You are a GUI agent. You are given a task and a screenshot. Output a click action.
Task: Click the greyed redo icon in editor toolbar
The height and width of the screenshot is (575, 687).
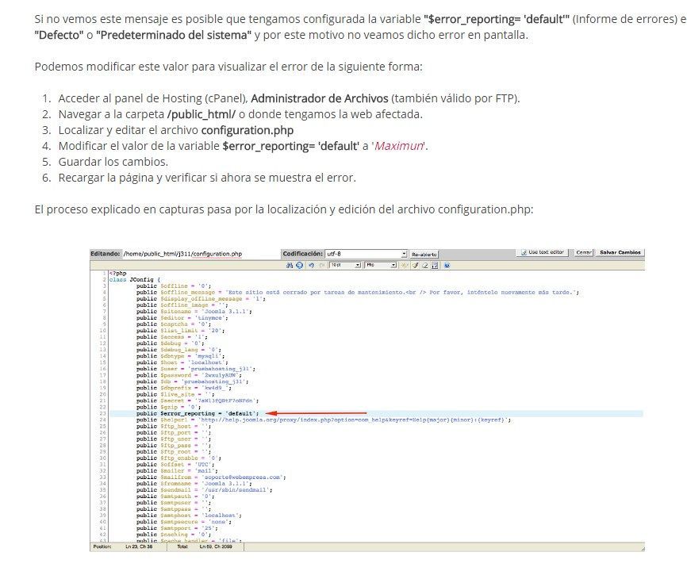[x=321, y=265]
